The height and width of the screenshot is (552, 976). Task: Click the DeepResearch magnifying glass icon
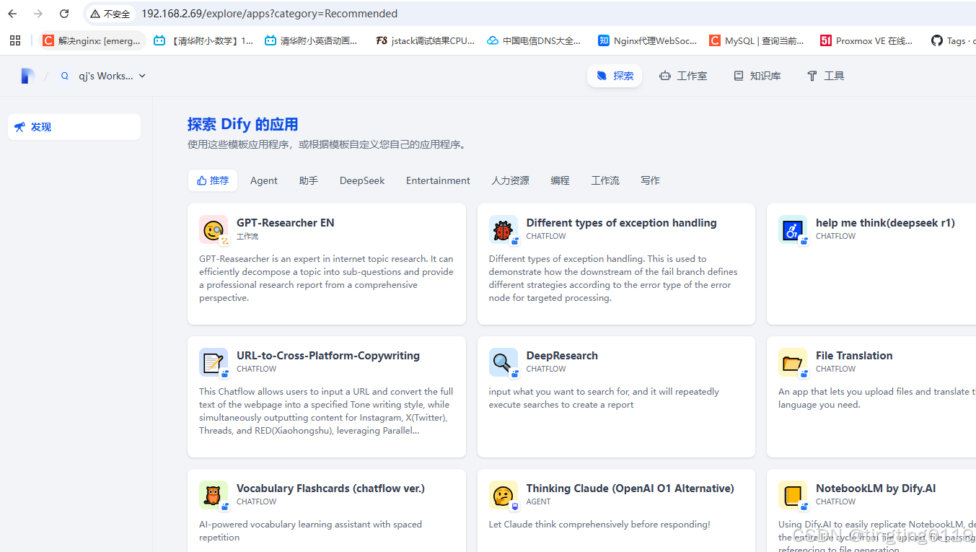[504, 362]
